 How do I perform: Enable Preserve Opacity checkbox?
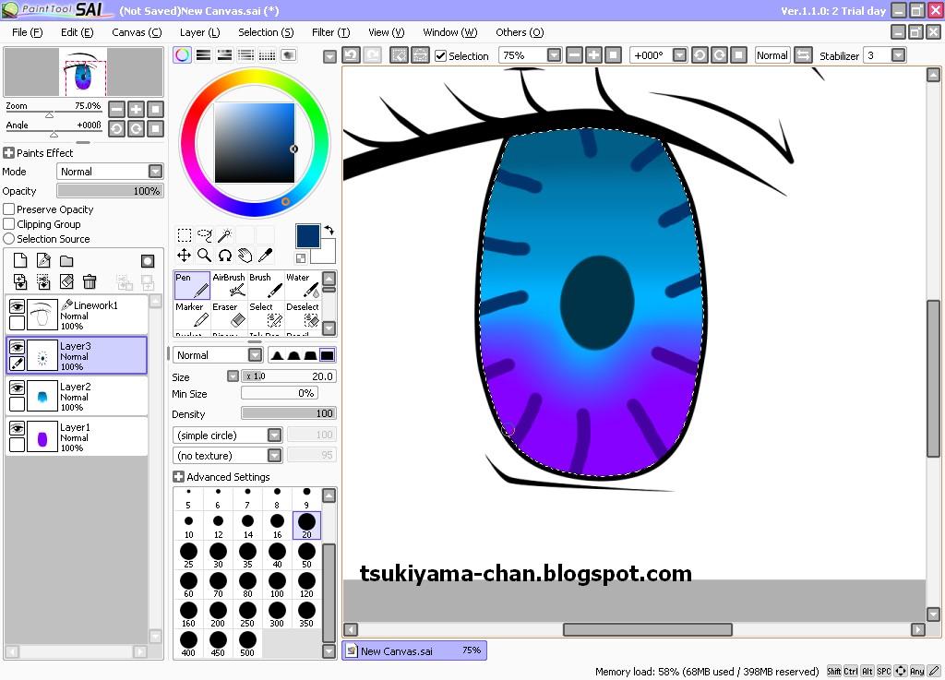coord(9,209)
